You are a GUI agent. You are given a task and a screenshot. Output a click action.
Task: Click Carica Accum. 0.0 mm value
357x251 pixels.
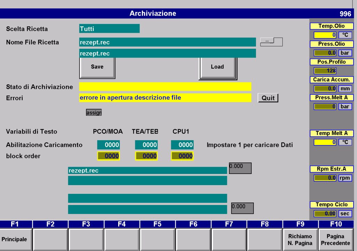click(x=325, y=89)
